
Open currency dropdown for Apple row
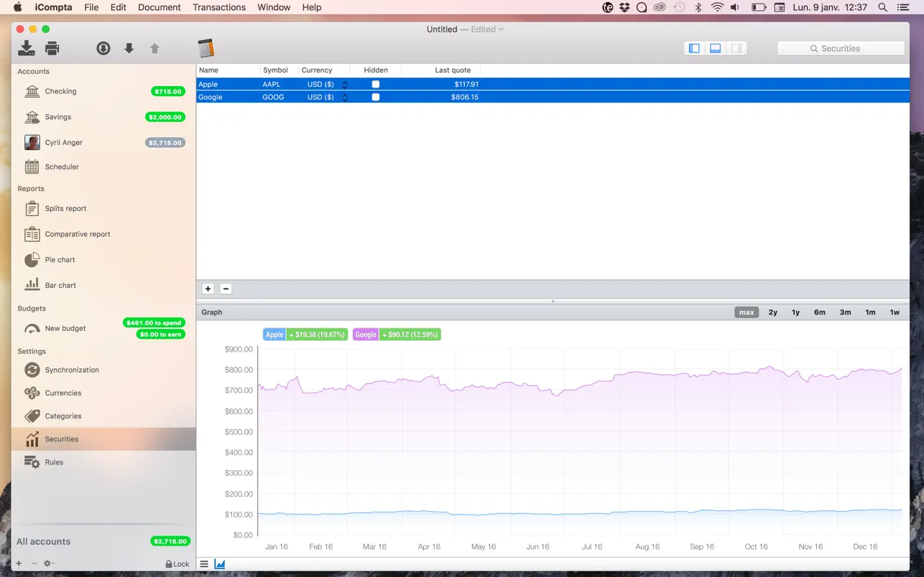(x=345, y=84)
